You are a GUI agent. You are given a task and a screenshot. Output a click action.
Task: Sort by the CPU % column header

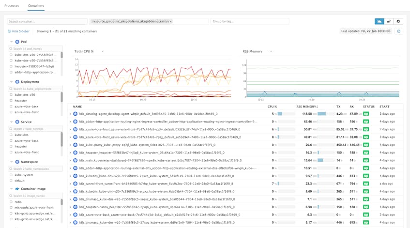tap(272, 106)
